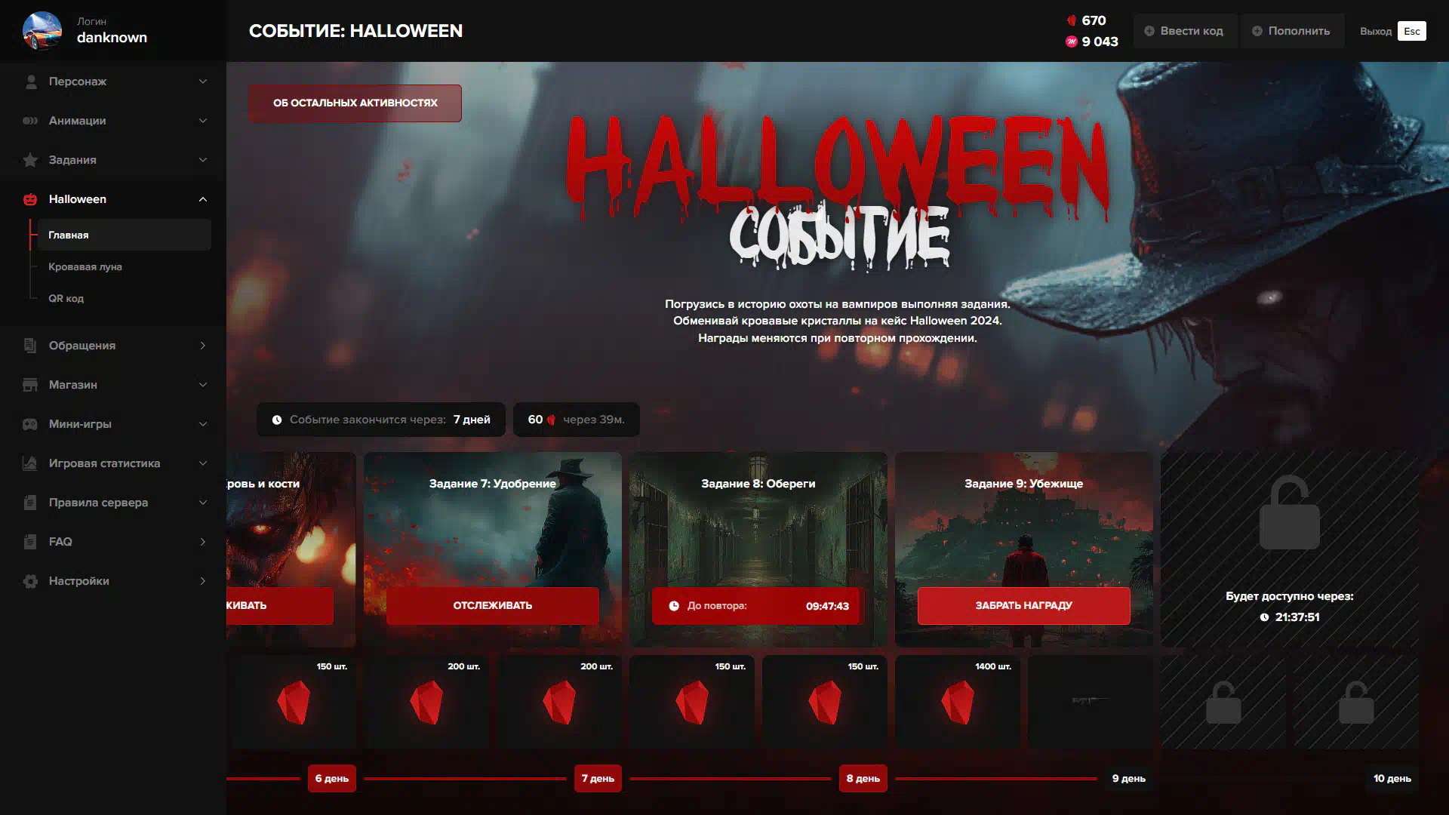Select the weapon reward tile
This screenshot has width=1449, height=815.
[x=1091, y=702]
